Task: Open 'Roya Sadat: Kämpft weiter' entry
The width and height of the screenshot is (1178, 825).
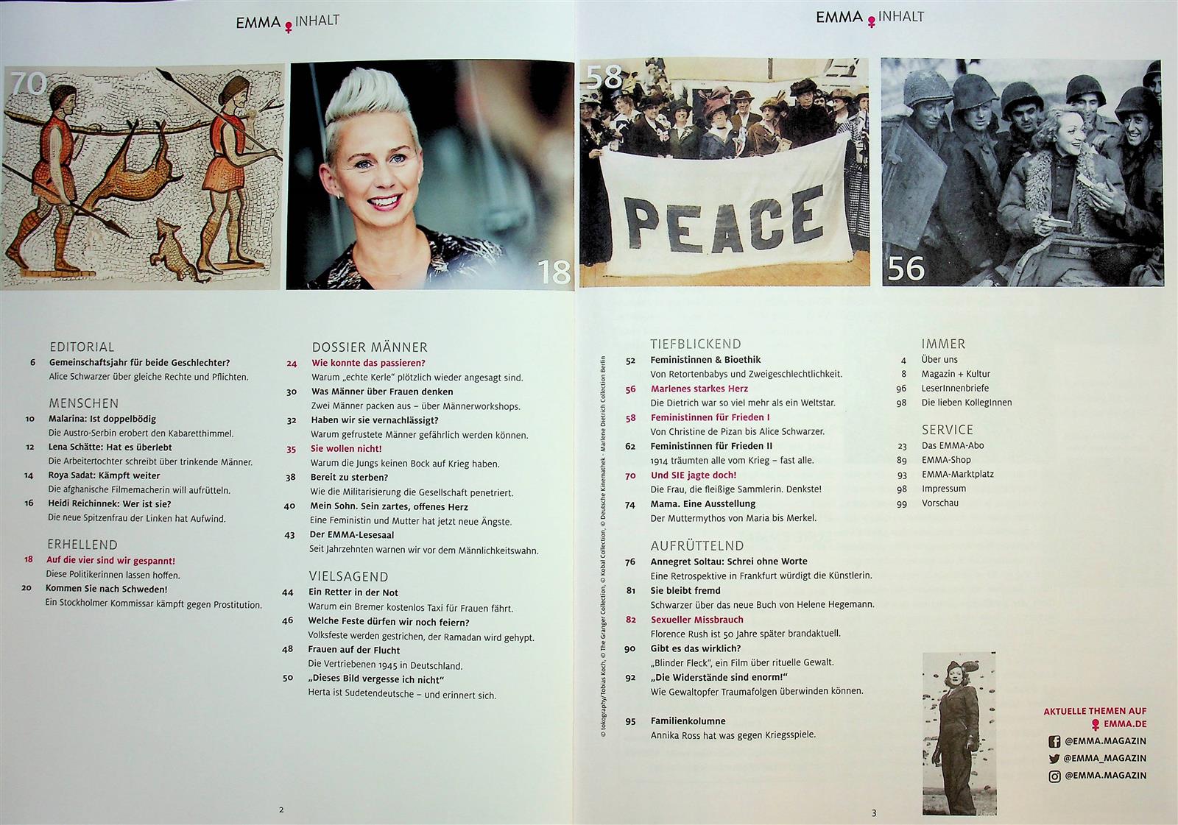Action: (104, 475)
